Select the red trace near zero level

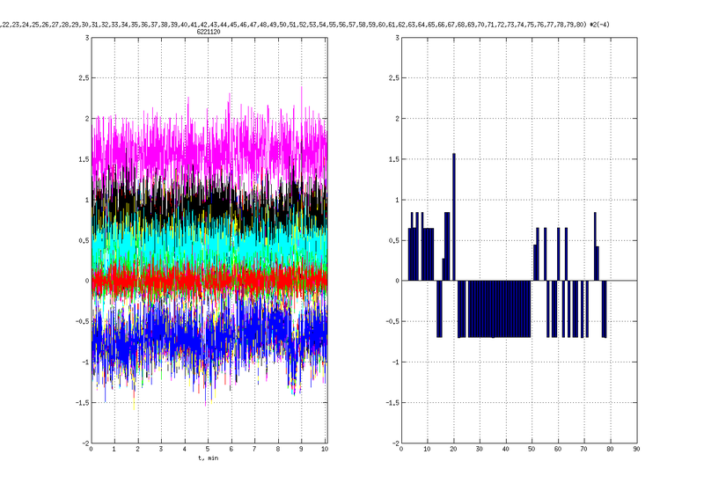209,280
